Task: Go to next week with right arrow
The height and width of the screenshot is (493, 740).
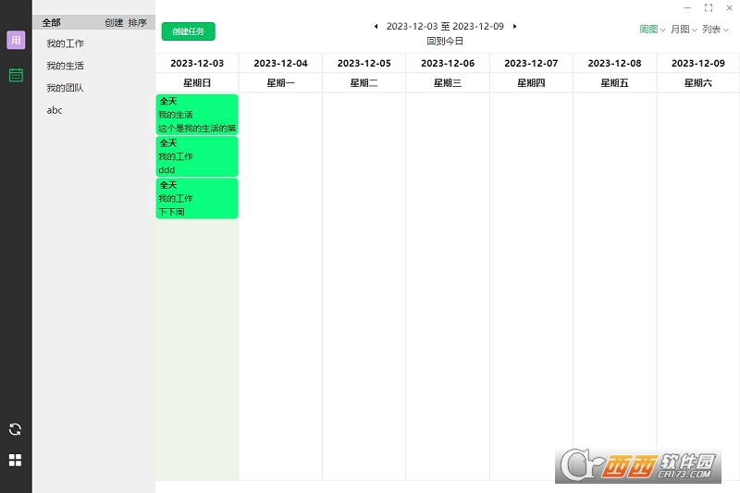Action: (515, 27)
